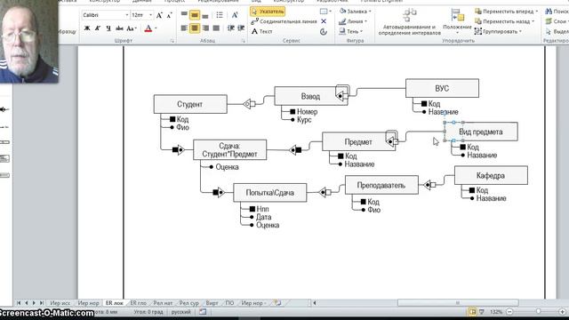
Task: Open the Абзац dialog launcher
Action: [243, 41]
